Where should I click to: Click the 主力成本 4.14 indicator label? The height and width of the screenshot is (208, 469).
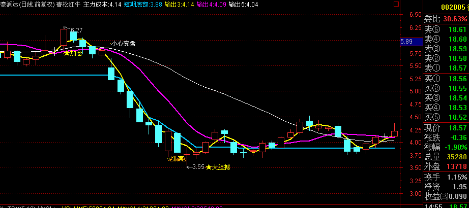point(102,4)
